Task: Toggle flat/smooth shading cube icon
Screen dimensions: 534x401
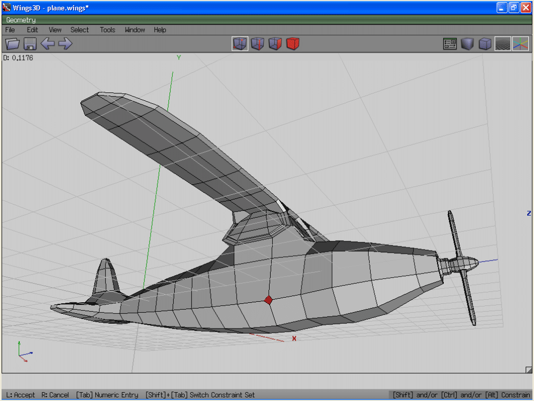Action: 467,44
